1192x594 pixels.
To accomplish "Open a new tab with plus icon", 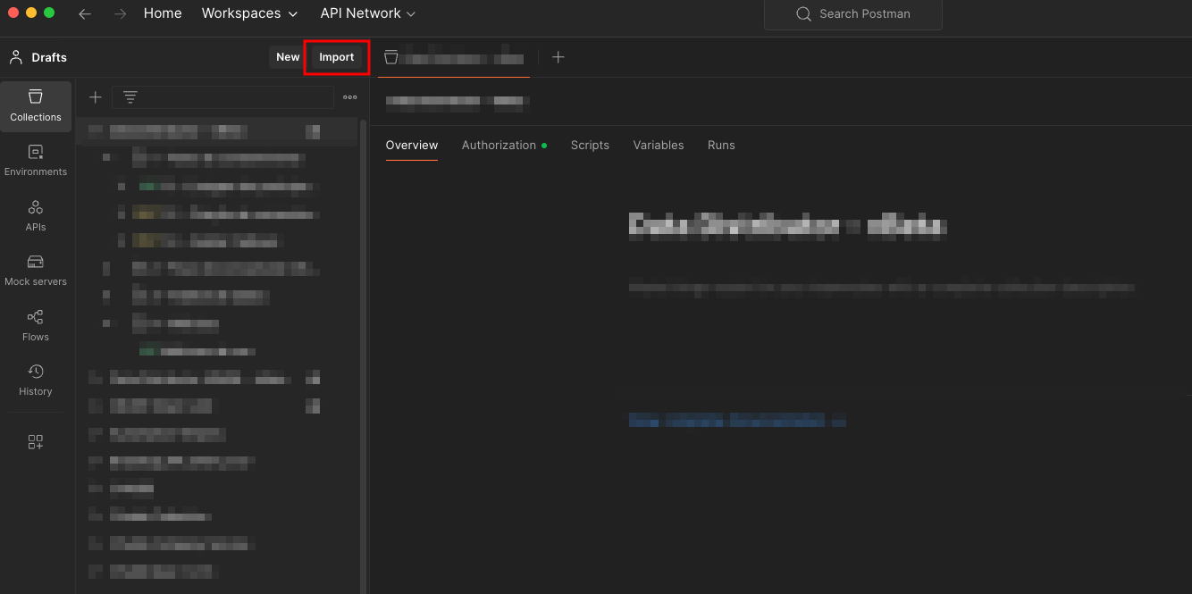I will [x=558, y=57].
